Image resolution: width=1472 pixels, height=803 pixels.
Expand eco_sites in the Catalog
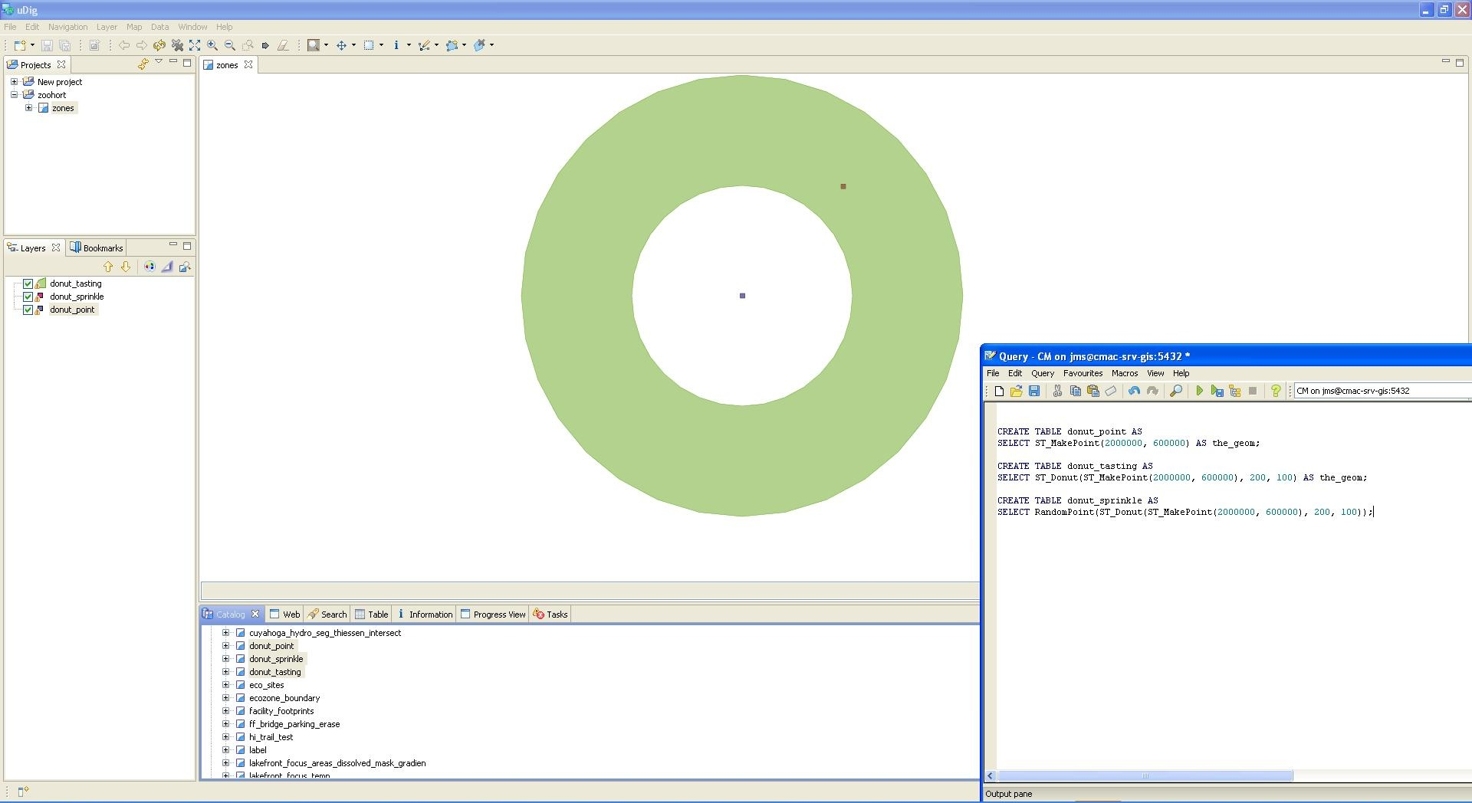(x=225, y=685)
